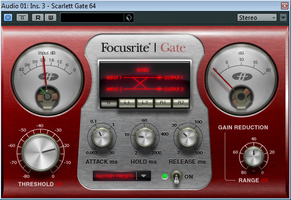Screen dimensions: 291x200
Task: Click the Release ms knob
Action: [x=188, y=137]
